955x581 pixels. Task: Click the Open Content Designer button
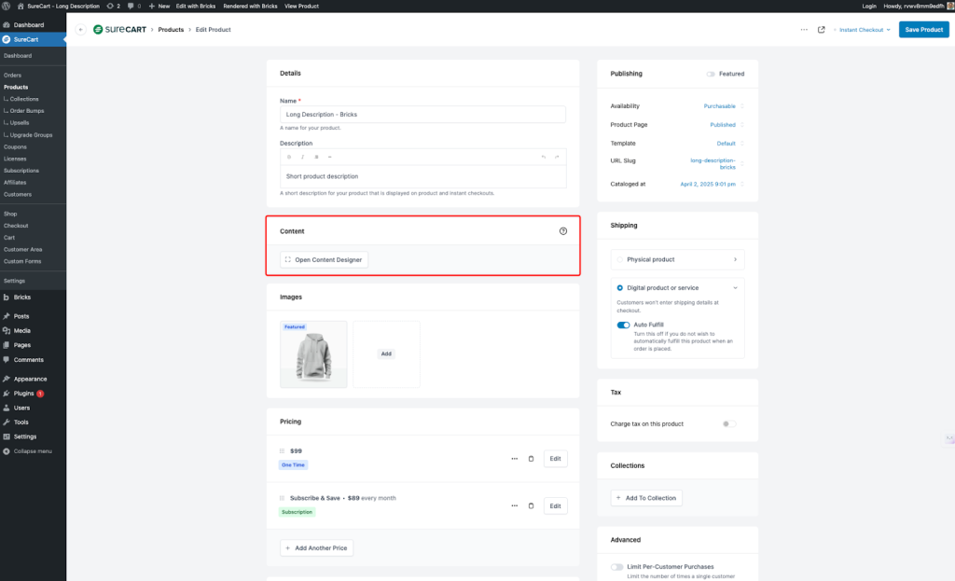coord(324,260)
